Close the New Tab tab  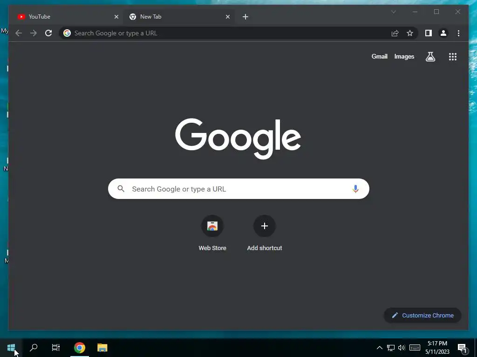point(227,17)
